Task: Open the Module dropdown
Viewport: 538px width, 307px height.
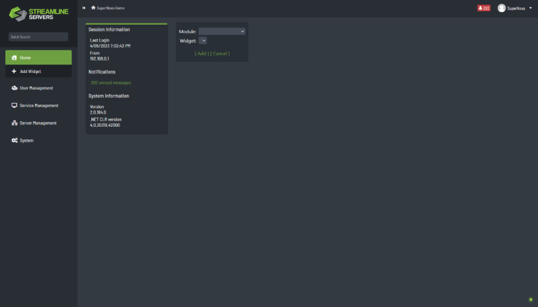Action: pyautogui.click(x=222, y=32)
